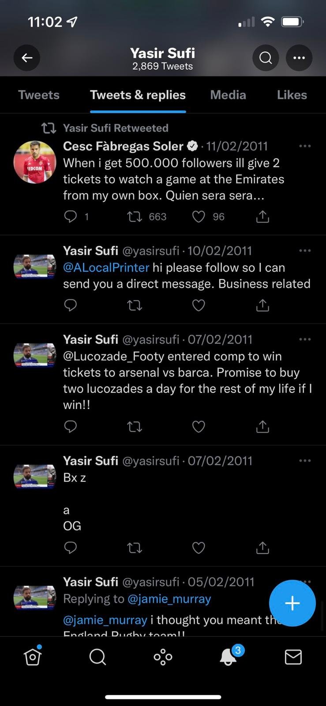Screen dimensions: 326x706
Task: Open the @jamie_murray reply link
Action: [169, 599]
